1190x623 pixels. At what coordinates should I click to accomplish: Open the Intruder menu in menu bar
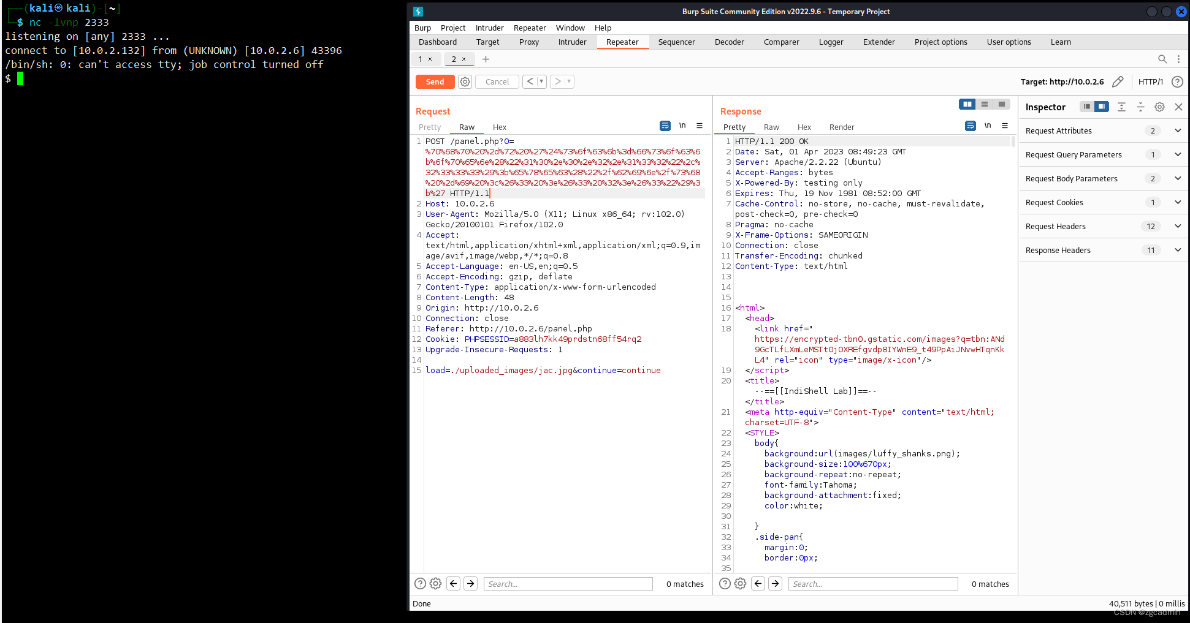pos(489,28)
